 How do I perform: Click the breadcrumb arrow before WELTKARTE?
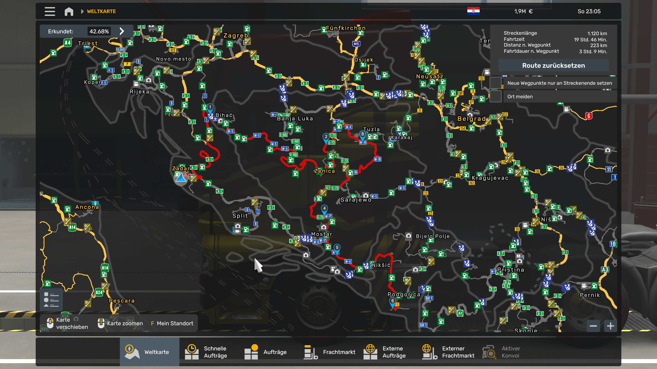[82, 11]
